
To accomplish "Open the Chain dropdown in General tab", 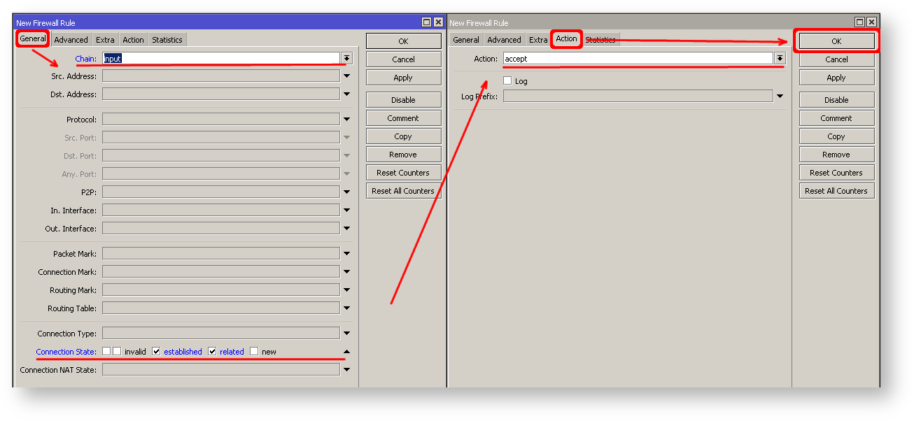I will coord(346,58).
